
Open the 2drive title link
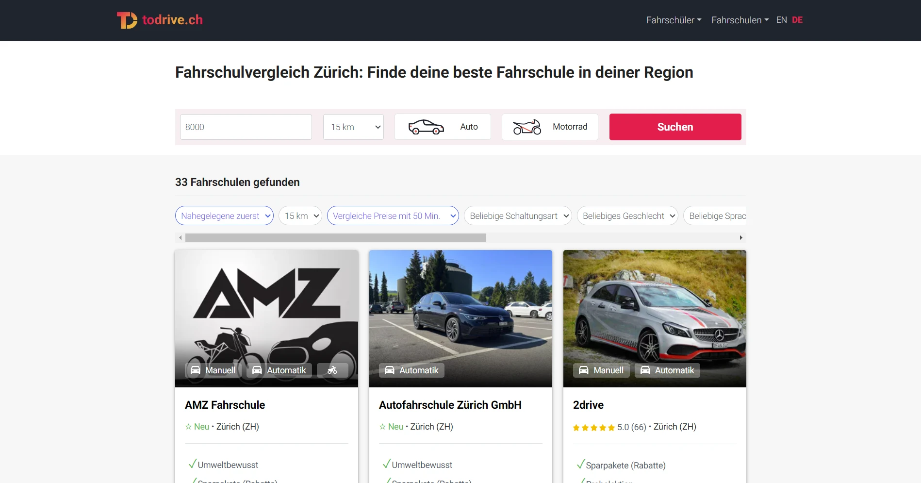click(x=588, y=405)
